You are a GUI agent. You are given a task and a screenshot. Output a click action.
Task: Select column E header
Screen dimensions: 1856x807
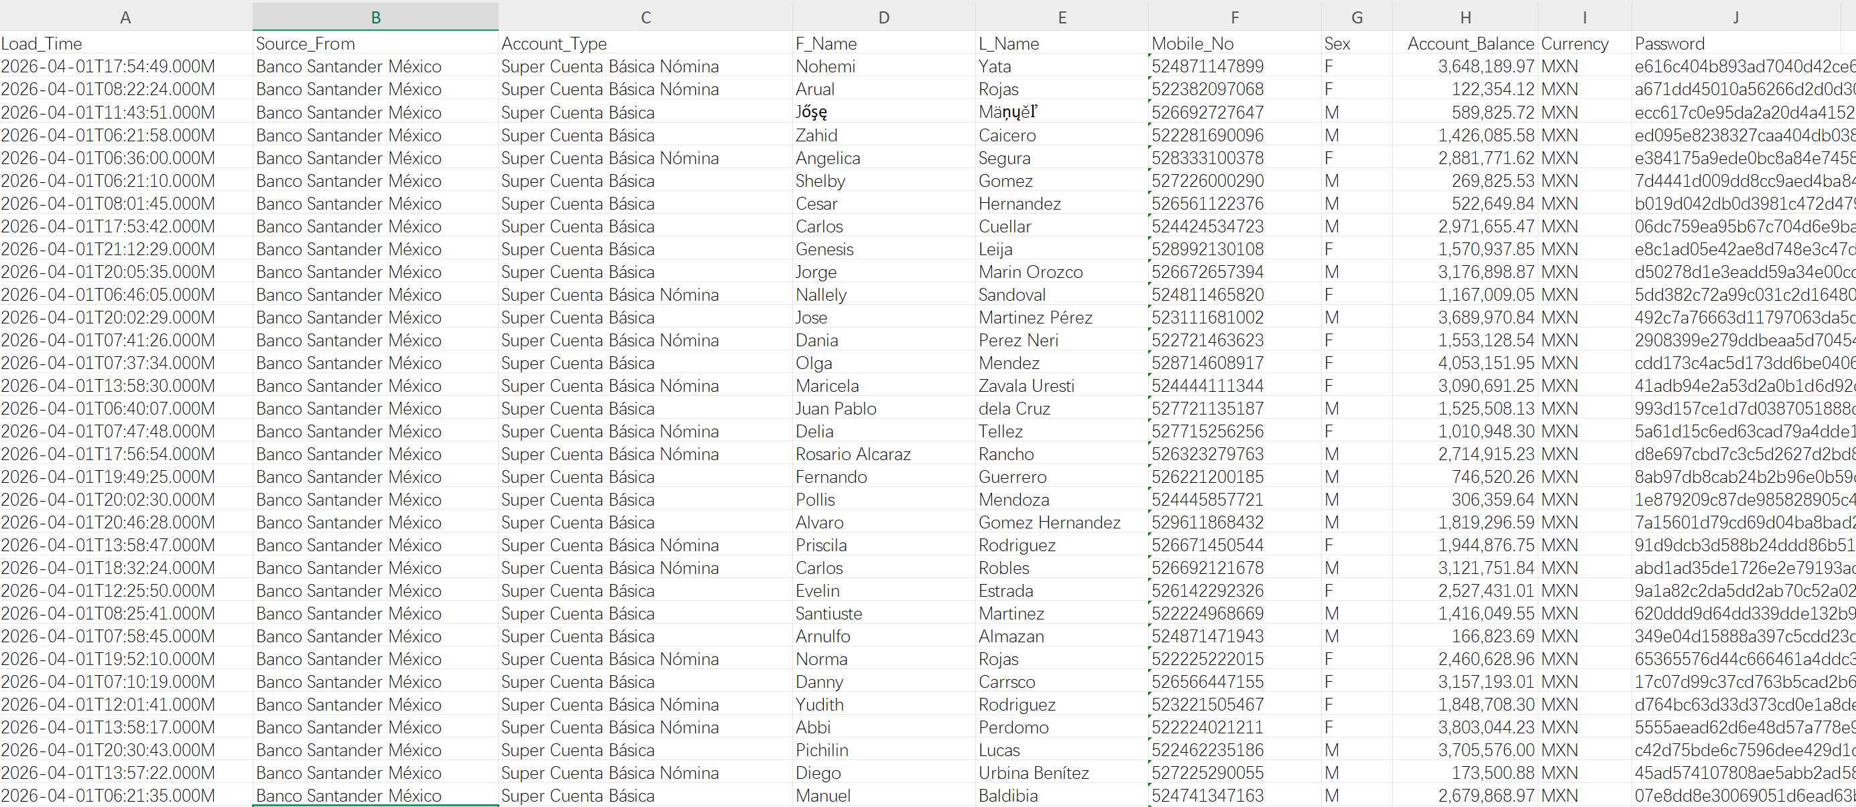[1062, 17]
